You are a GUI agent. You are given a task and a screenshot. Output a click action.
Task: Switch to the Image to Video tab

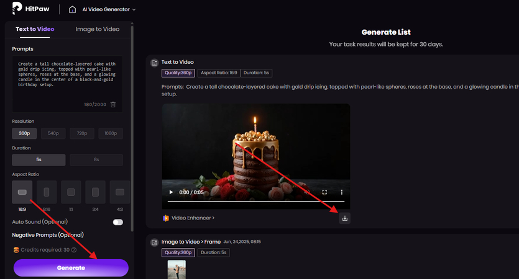(x=97, y=29)
